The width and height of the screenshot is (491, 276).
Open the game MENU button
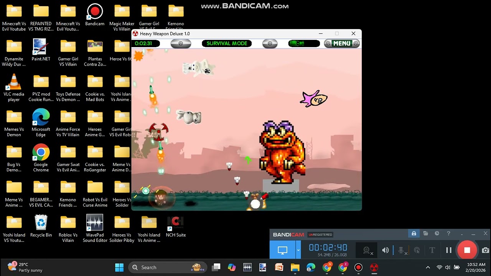pos(342,43)
